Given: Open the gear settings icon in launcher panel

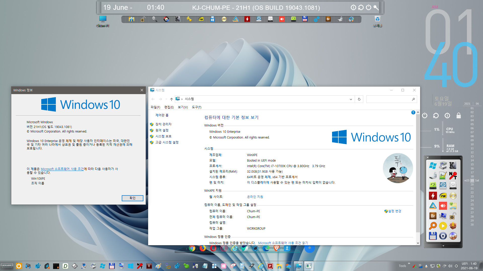Looking at the screenshot, I should (443, 236).
